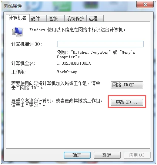The height and width of the screenshot is (165, 157).
Task: Click the 系统属性 title bar text
Action: [13, 6]
